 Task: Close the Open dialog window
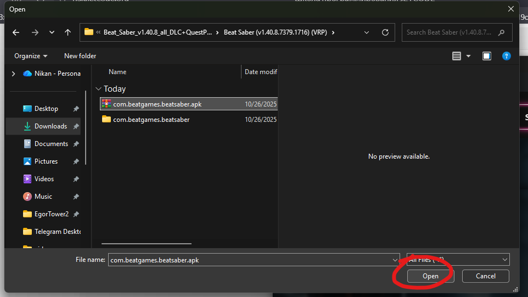(x=511, y=9)
